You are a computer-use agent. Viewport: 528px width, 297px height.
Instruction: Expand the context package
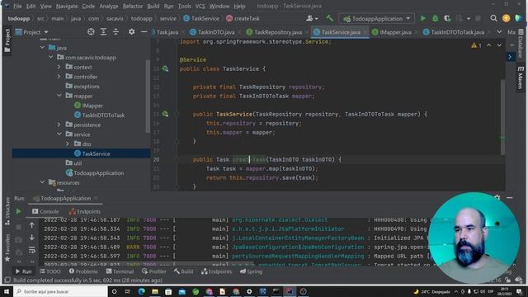point(59,67)
